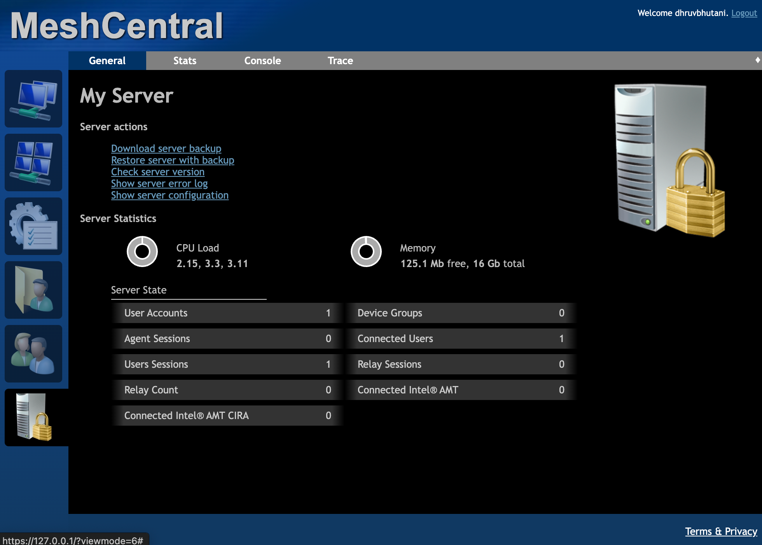Open My Files folder and user icon
The image size is (762, 545).
tap(33, 290)
